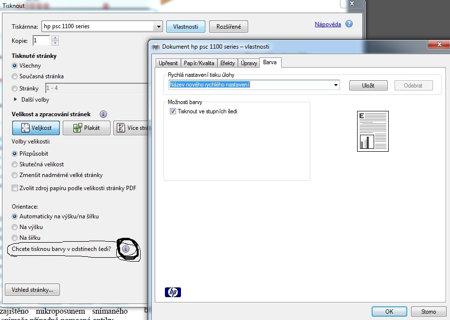This screenshot has width=450, height=320.
Task: Switch to the Úpravy tab
Action: [x=249, y=63]
